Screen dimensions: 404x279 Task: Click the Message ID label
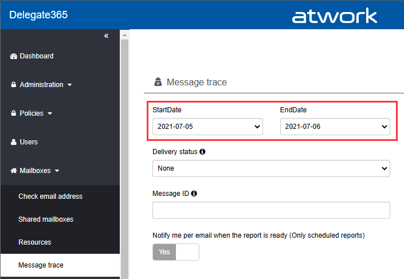pos(171,194)
